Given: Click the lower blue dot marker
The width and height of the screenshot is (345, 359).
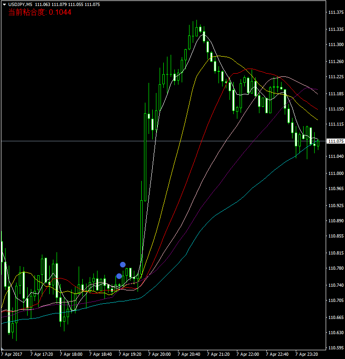Looking at the screenshot, I should (x=119, y=276).
